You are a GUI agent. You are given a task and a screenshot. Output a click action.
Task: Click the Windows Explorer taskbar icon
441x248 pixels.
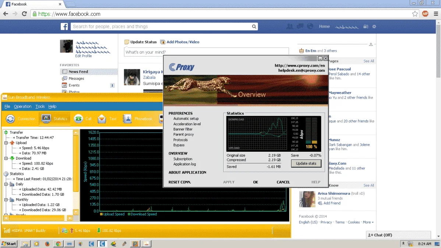pos(25,244)
